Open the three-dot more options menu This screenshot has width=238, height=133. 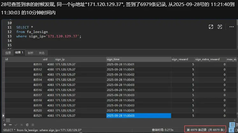(231, 27)
